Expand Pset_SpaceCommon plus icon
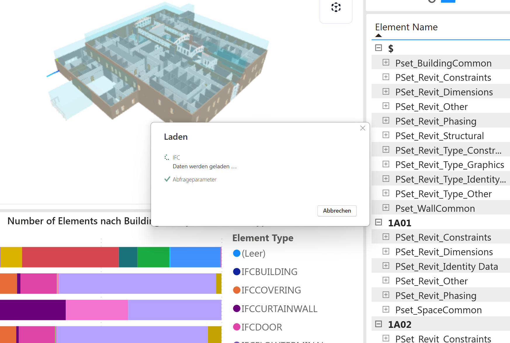510x343 pixels. click(386, 309)
